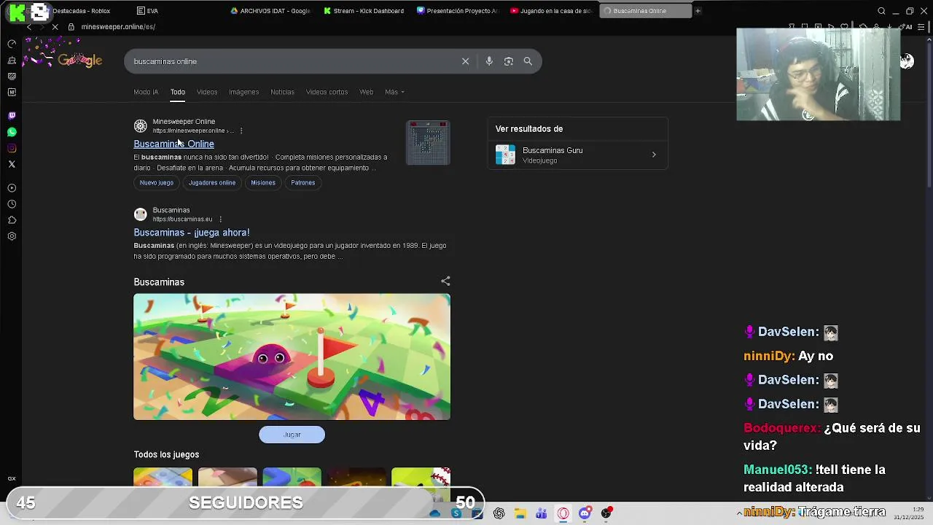Click the Buscaminas game illustration image
933x525 pixels.
292,357
